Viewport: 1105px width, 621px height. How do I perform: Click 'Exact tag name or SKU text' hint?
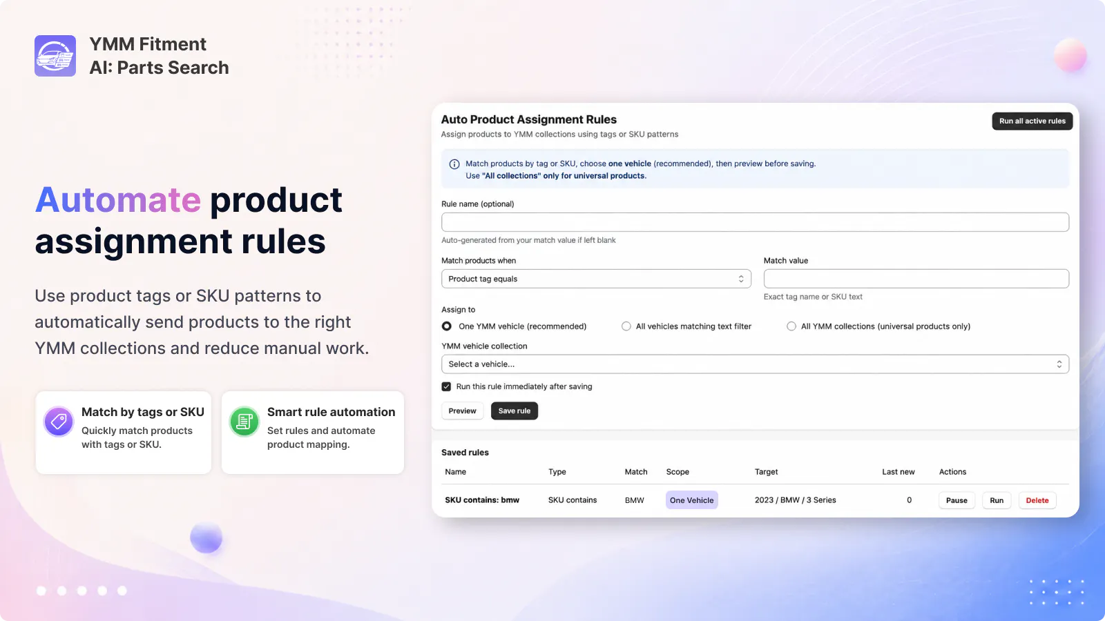pyautogui.click(x=813, y=297)
